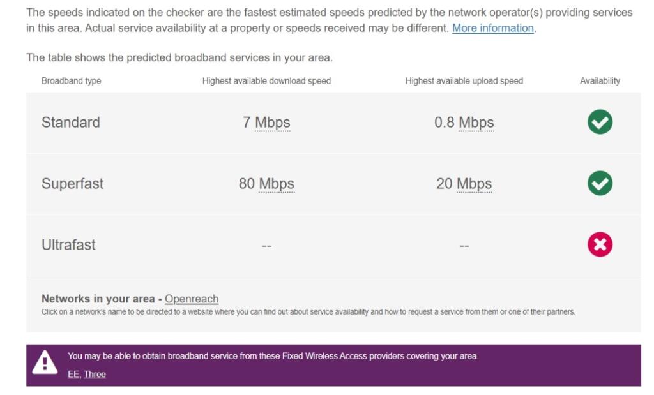Click Mbps abbreviation beside 0.8 upload speed
This screenshot has width=654, height=395.
(x=476, y=123)
